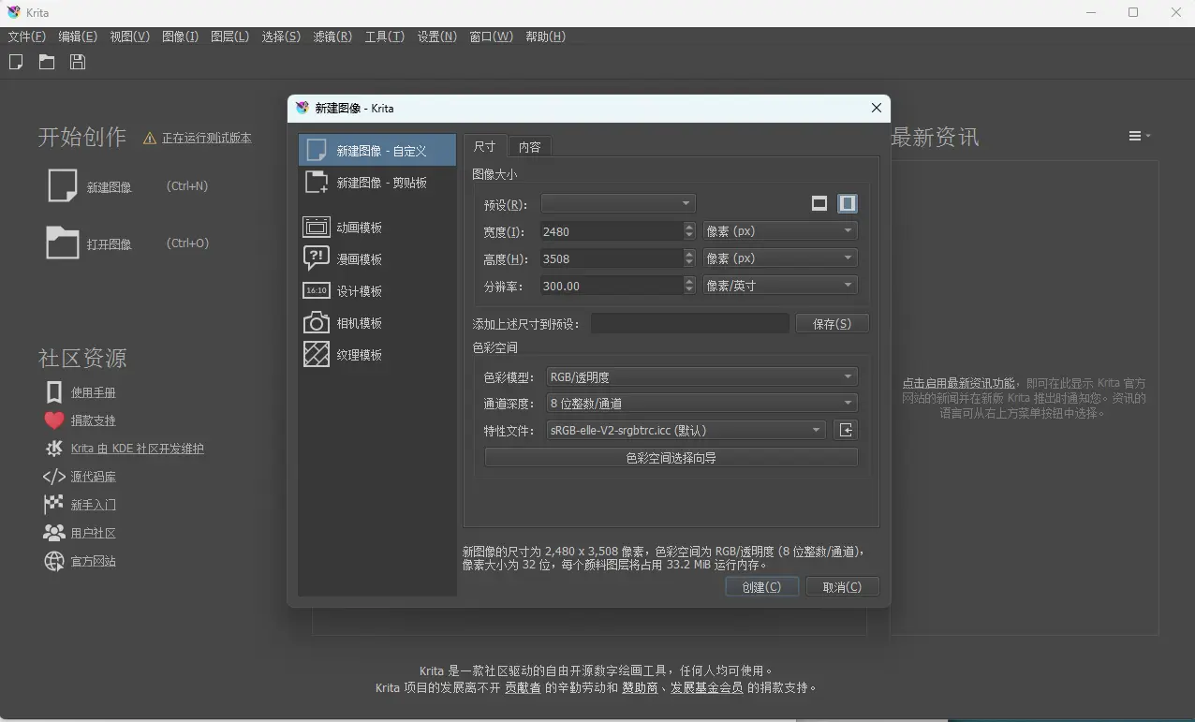Click the 取消(C) button

point(842,586)
